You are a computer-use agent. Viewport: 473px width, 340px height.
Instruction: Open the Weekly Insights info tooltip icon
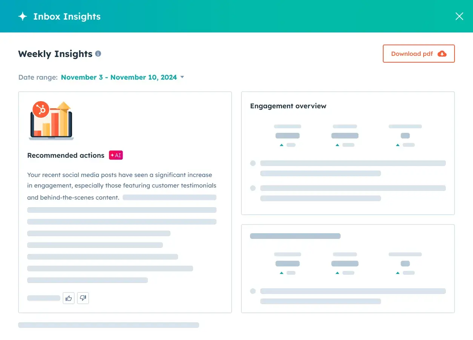[x=98, y=53]
